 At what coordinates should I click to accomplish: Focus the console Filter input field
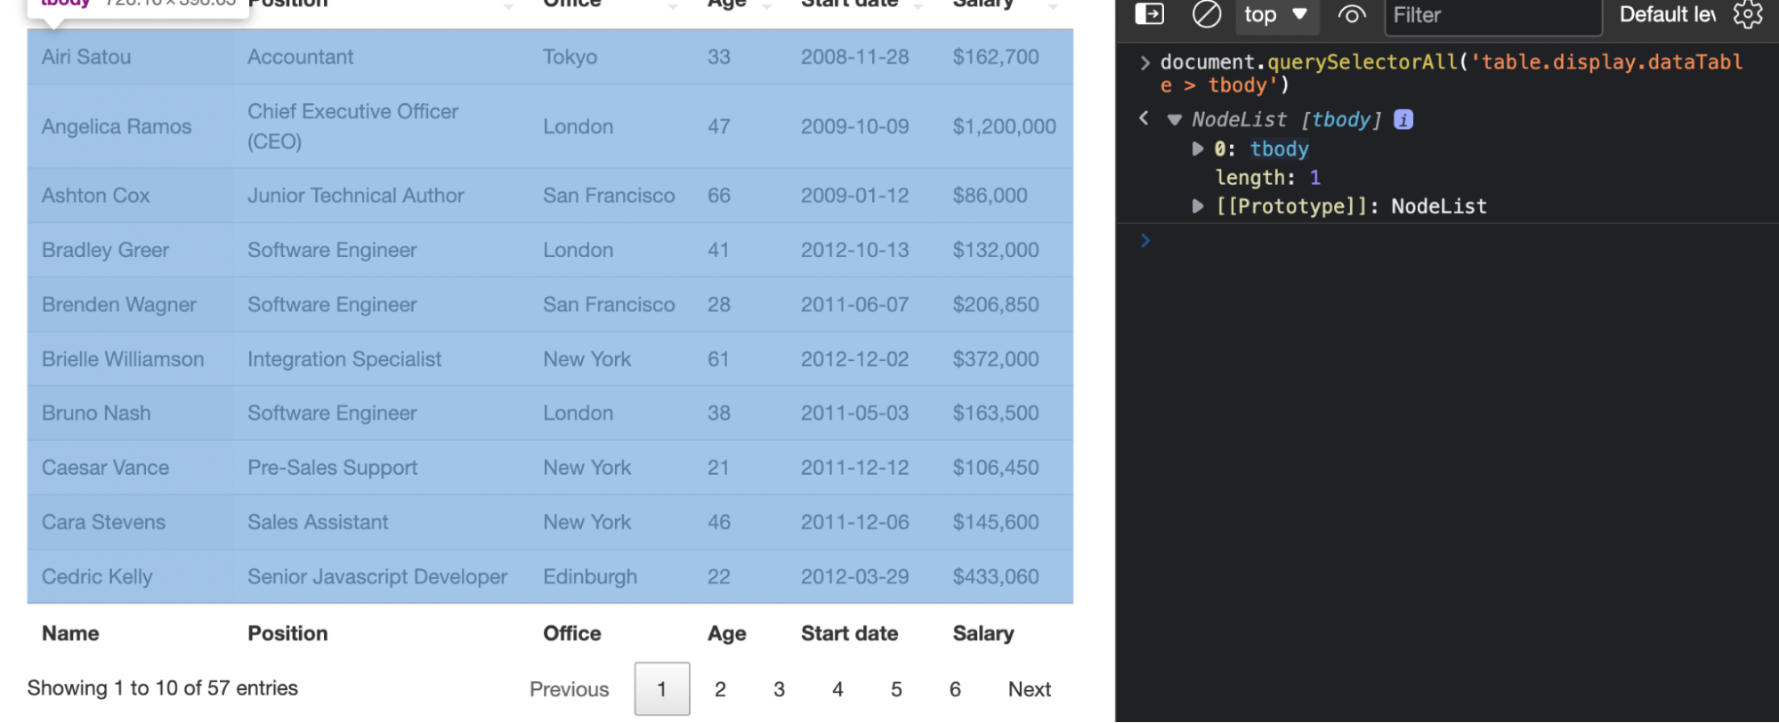point(1492,15)
